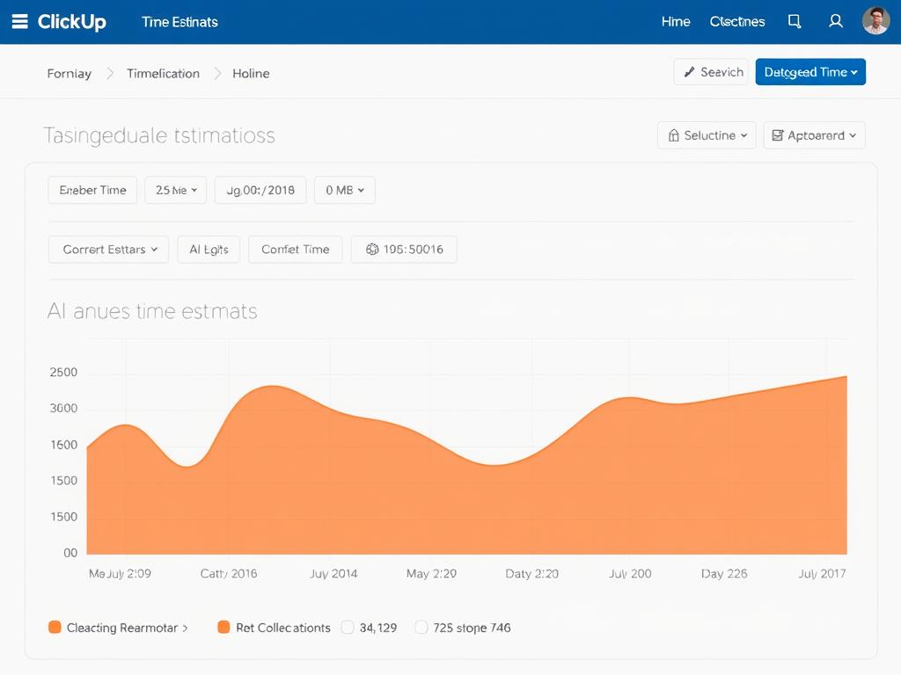Click the icon on the Aptoarerd button
Viewport: 901px width, 675px height.
click(x=778, y=135)
